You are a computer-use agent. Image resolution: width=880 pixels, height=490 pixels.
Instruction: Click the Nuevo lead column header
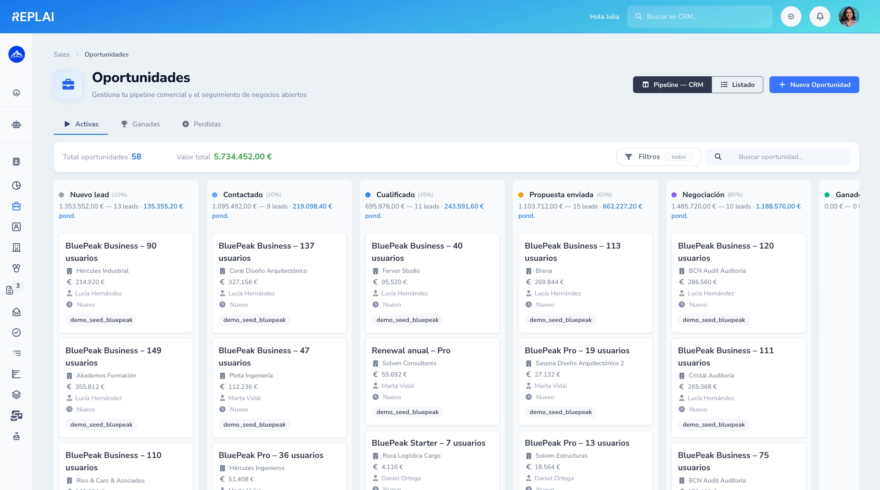click(90, 195)
